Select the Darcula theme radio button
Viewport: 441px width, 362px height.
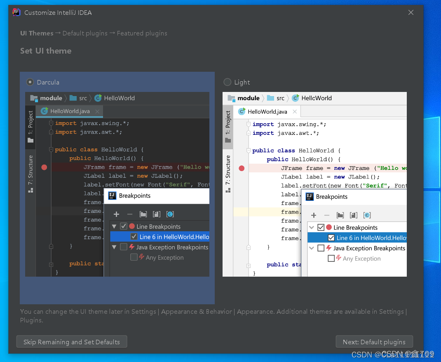(x=30, y=82)
